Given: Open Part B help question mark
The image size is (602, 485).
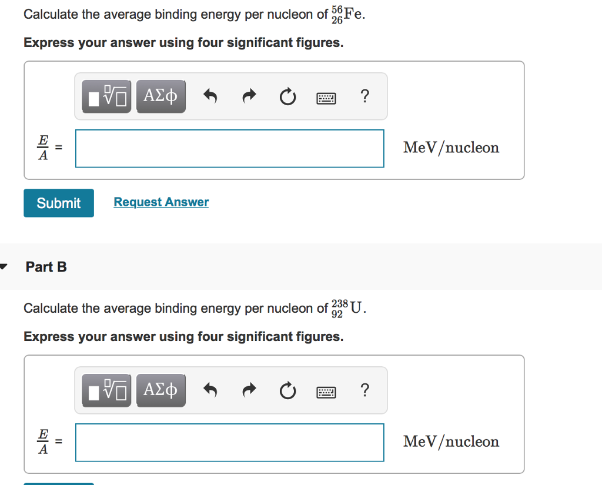Looking at the screenshot, I should pos(364,390).
